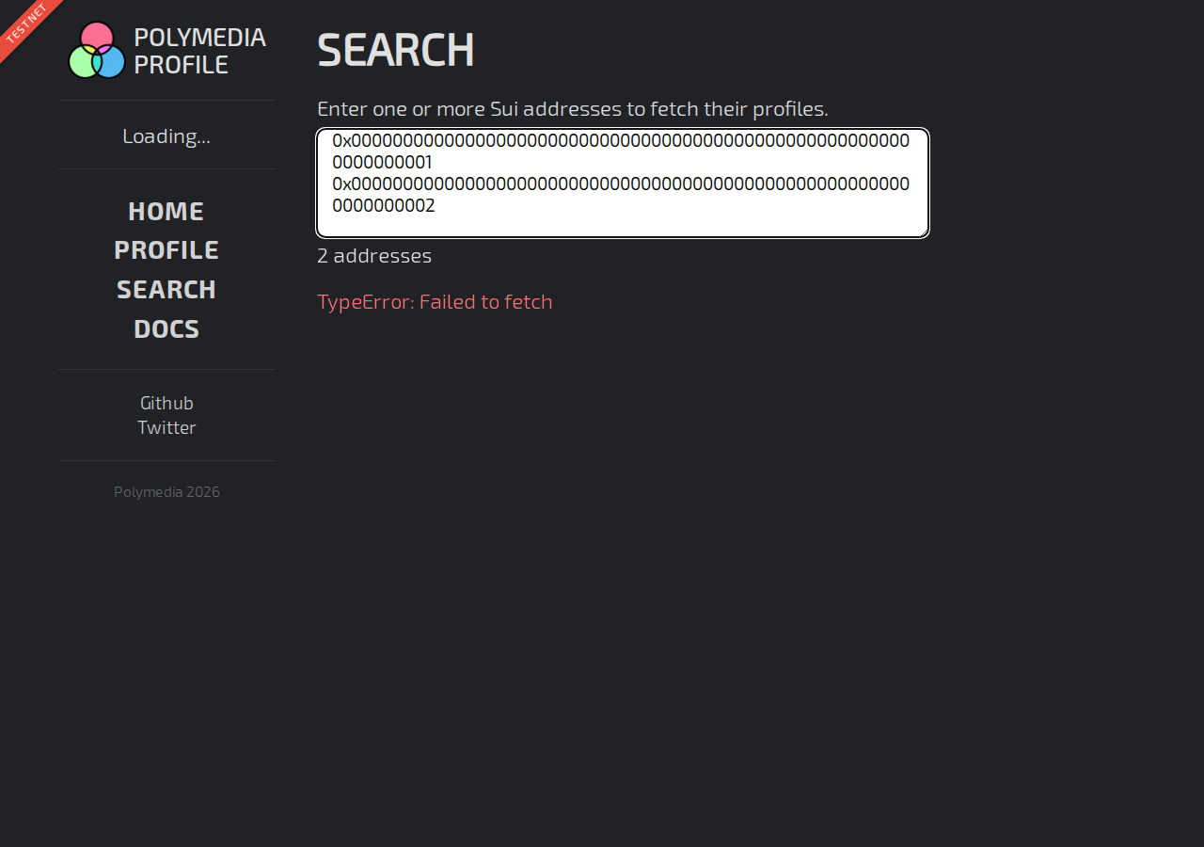Screen dimensions: 1204x847
Task: Click the "2 addresses" count label
Action: pos(374,255)
